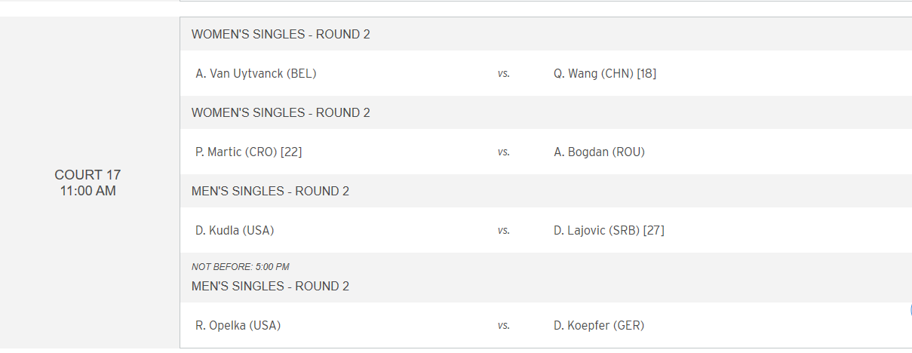
Task: Click the COURT 17 label
Action: click(88, 175)
